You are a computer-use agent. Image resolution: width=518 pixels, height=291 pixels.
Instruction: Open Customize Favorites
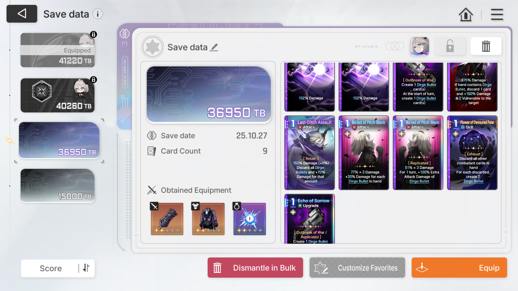[357, 268]
